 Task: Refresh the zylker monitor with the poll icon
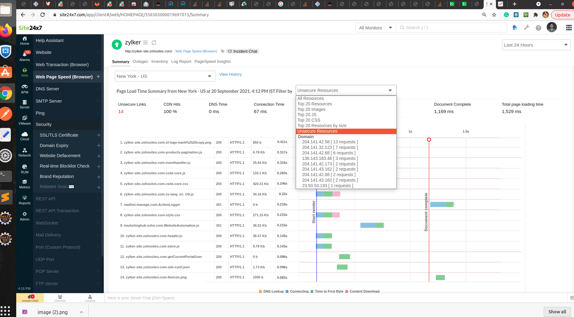click(x=154, y=43)
